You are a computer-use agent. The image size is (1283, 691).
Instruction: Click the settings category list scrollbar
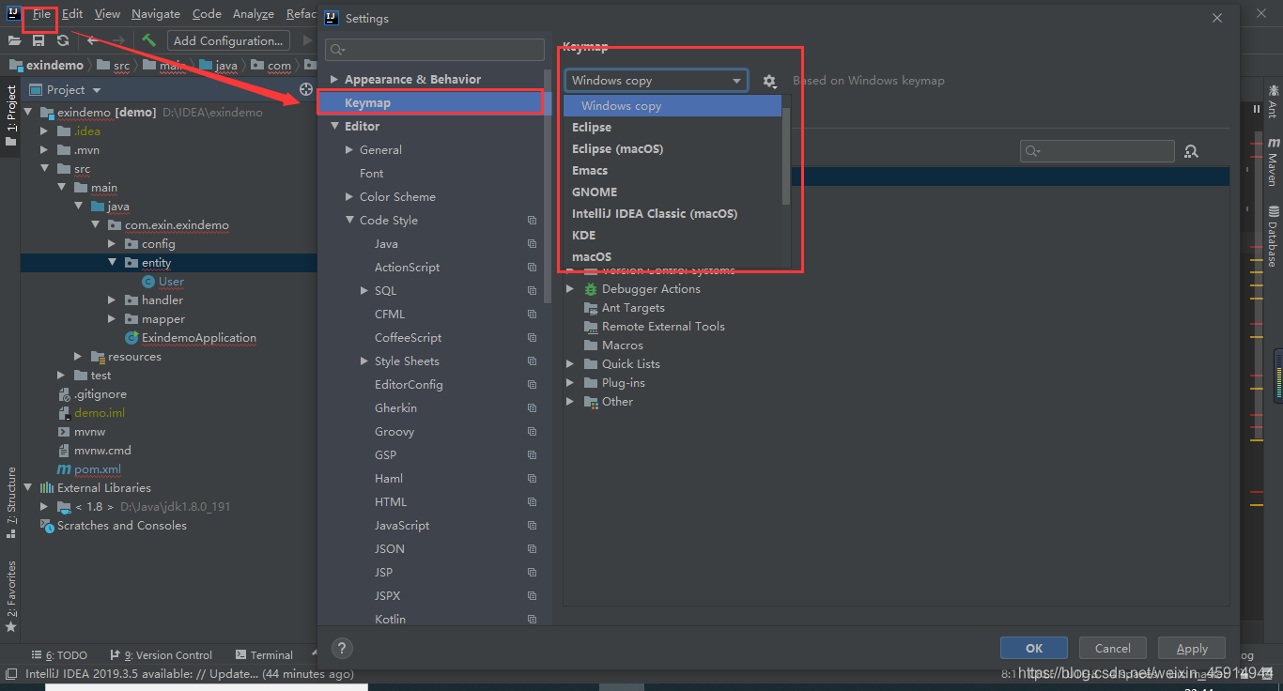point(548,185)
